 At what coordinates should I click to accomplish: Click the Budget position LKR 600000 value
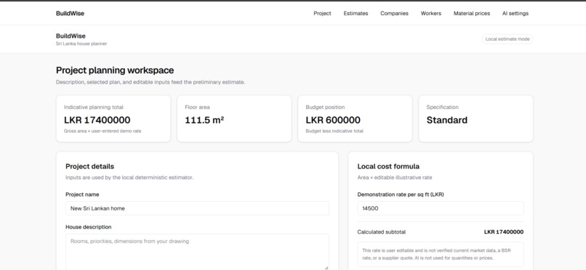tap(333, 120)
